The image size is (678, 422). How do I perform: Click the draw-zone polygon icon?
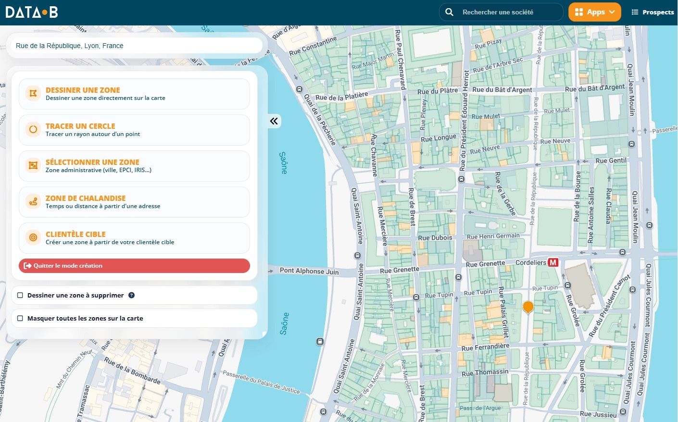pyautogui.click(x=33, y=93)
